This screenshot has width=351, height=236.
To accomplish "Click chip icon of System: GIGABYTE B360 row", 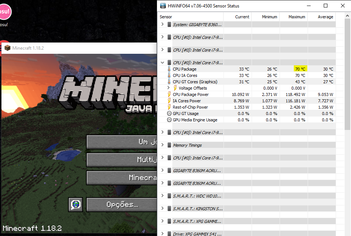I will (169, 24).
